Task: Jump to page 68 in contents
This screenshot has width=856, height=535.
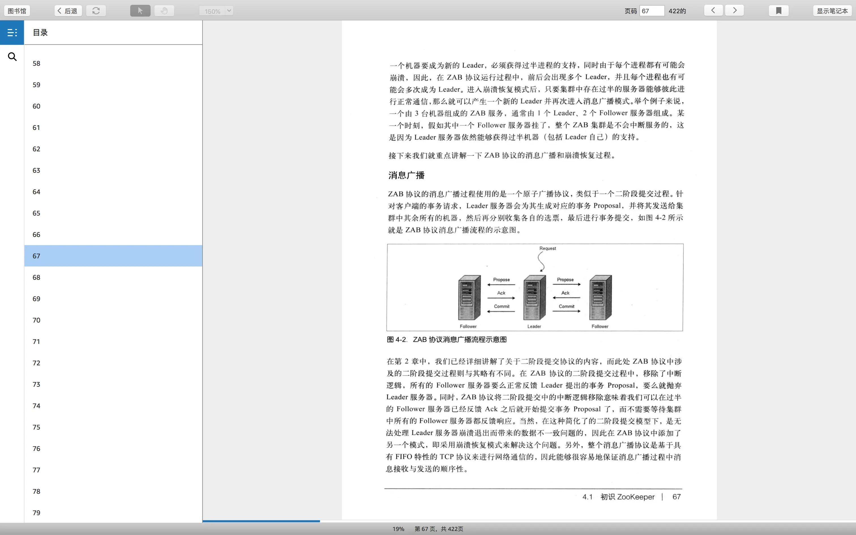Action: [x=37, y=277]
